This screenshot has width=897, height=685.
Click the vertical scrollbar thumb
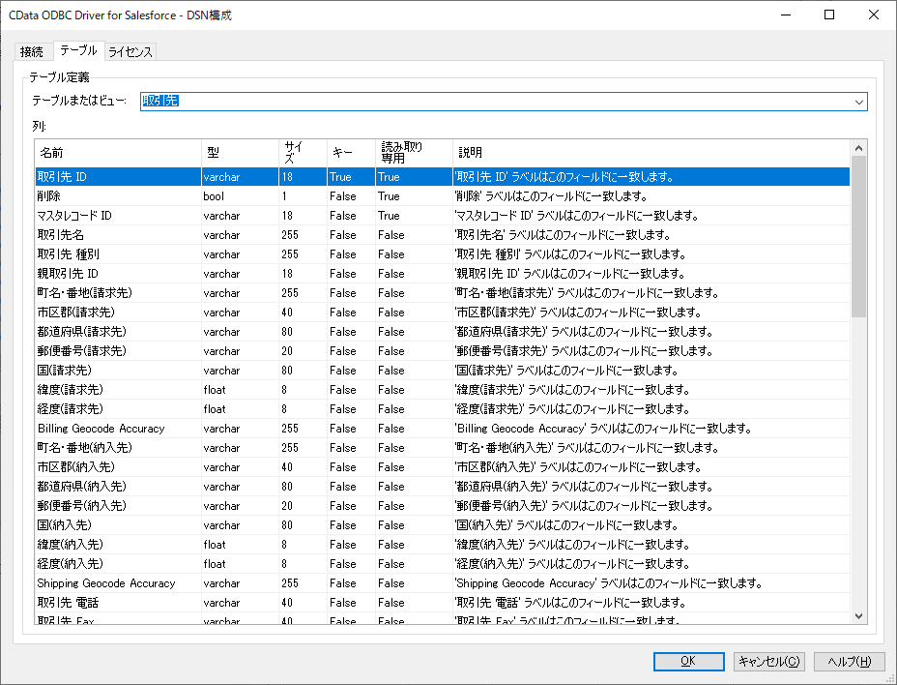[858, 236]
